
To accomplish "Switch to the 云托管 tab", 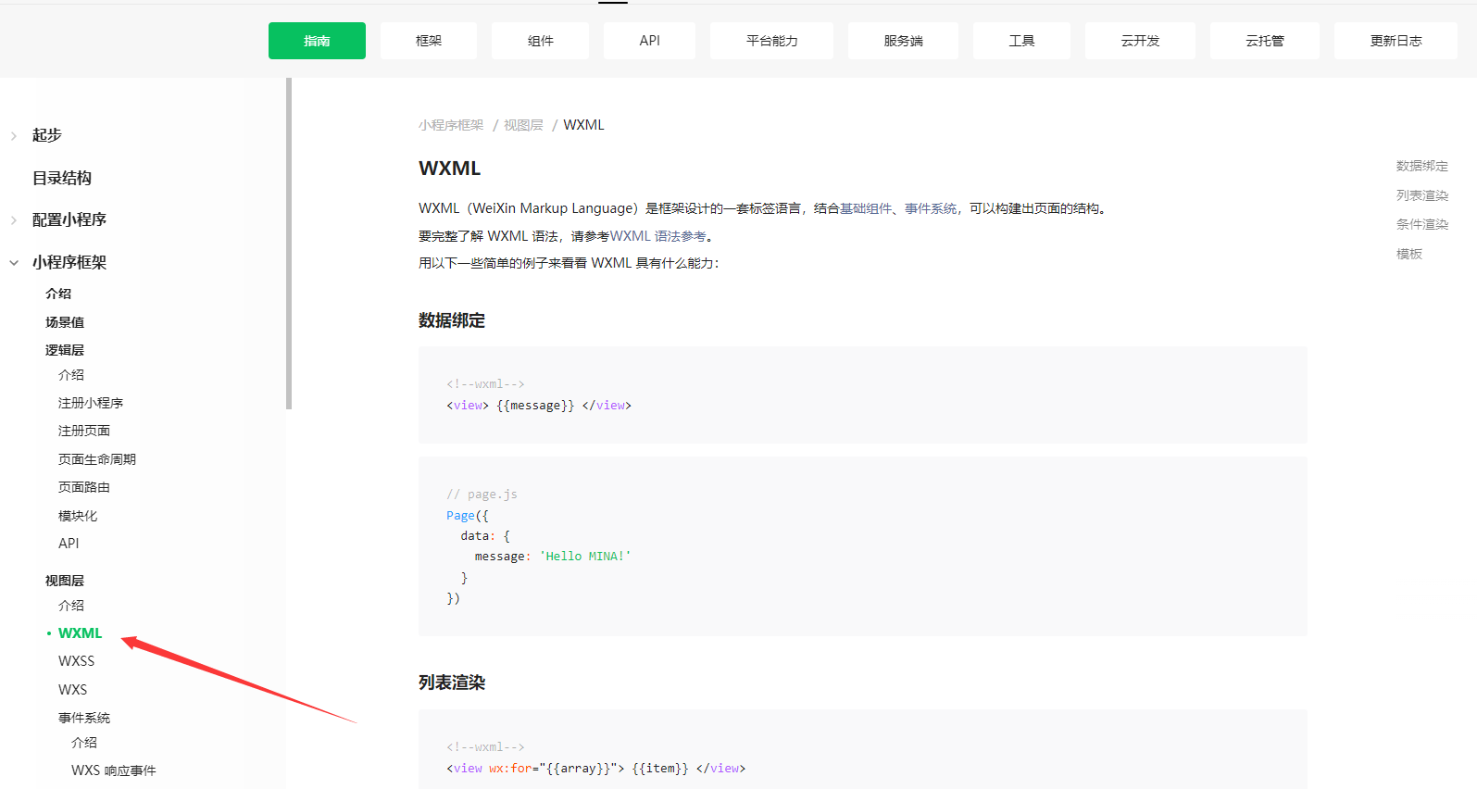I will [1264, 41].
